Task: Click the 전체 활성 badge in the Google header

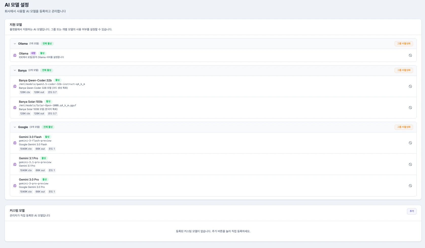Action: point(48,127)
